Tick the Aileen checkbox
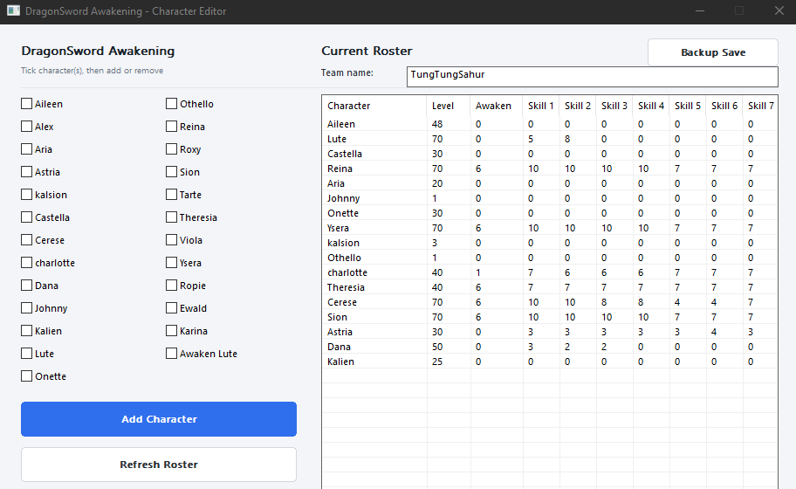Image resolution: width=796 pixels, height=489 pixels. 26,104
